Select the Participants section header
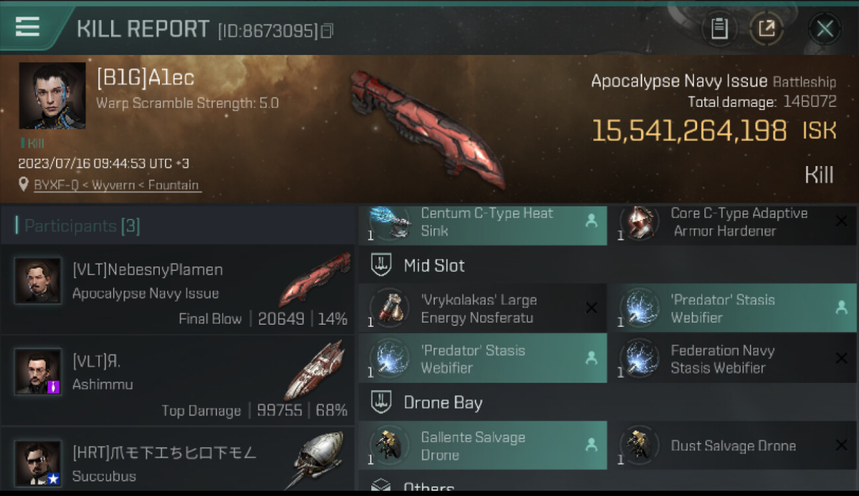Screen dimensions: 859x496 pos(78,226)
